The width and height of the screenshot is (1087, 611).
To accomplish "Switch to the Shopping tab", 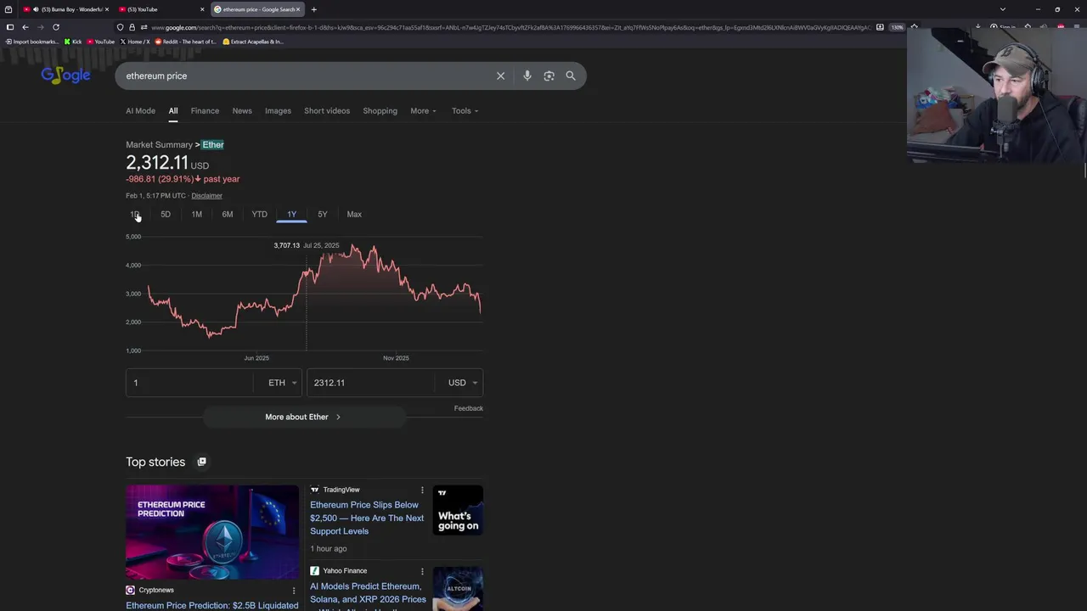I will click(x=380, y=110).
